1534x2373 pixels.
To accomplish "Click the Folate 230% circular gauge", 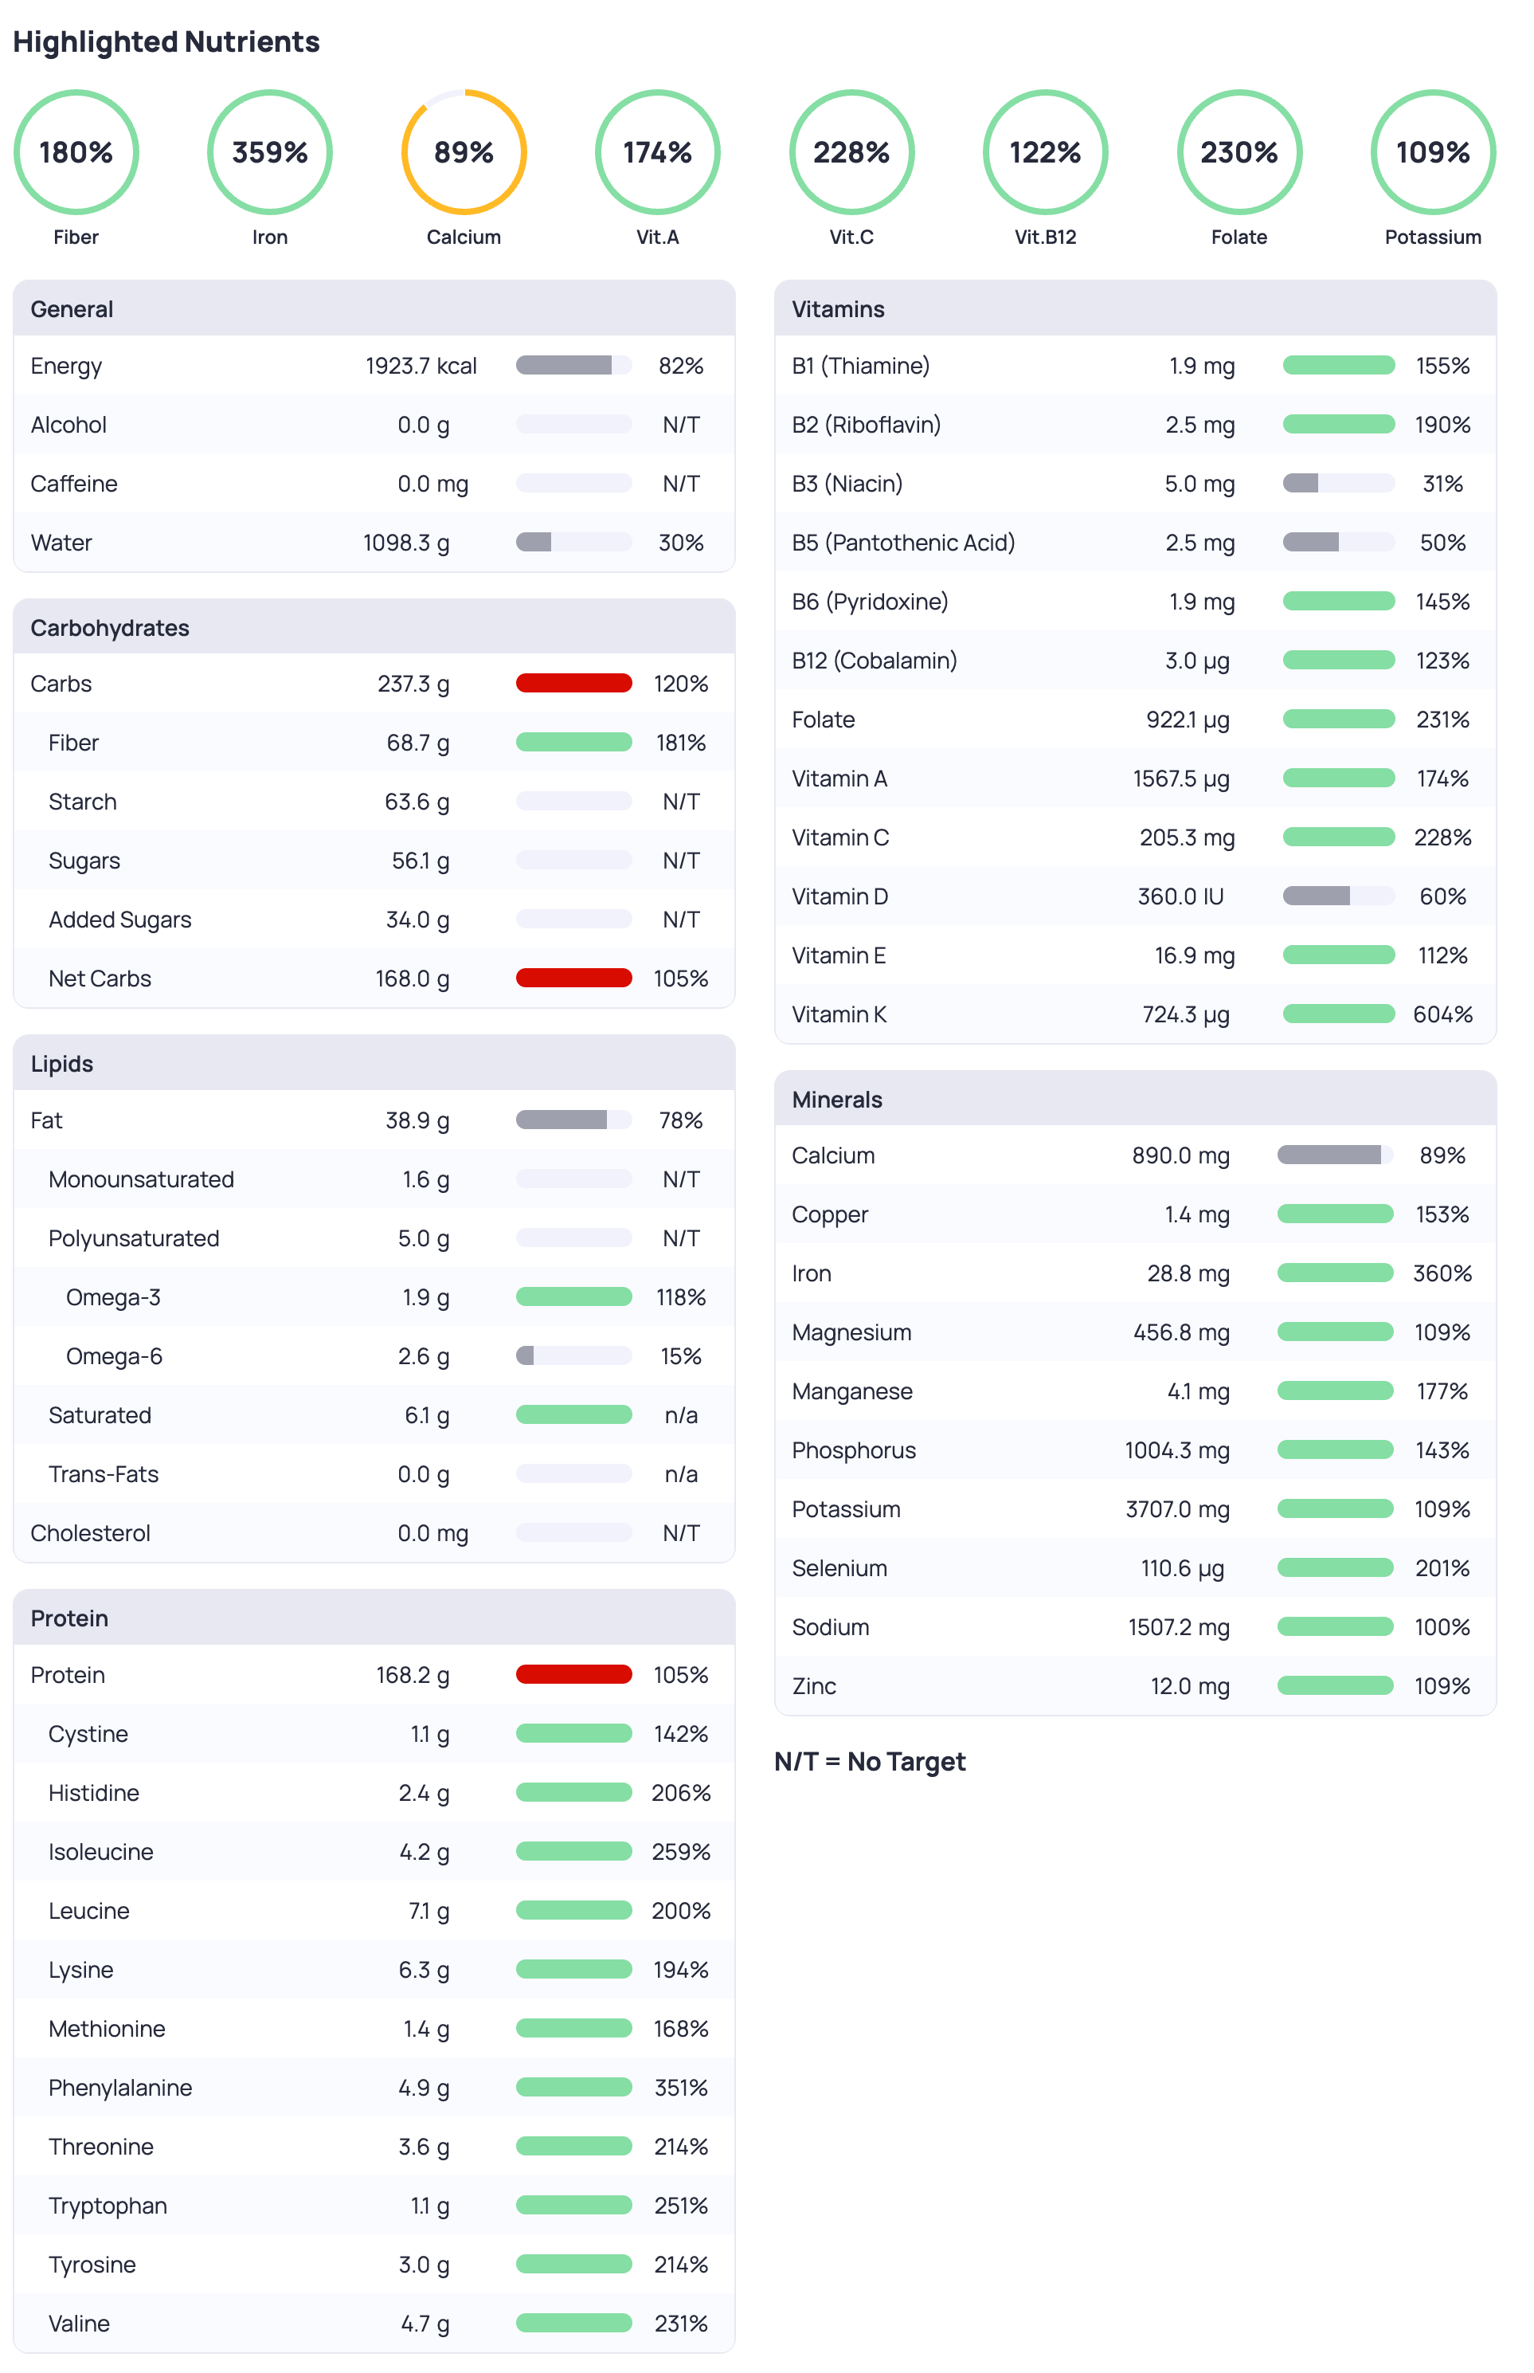I will pos(1239,152).
